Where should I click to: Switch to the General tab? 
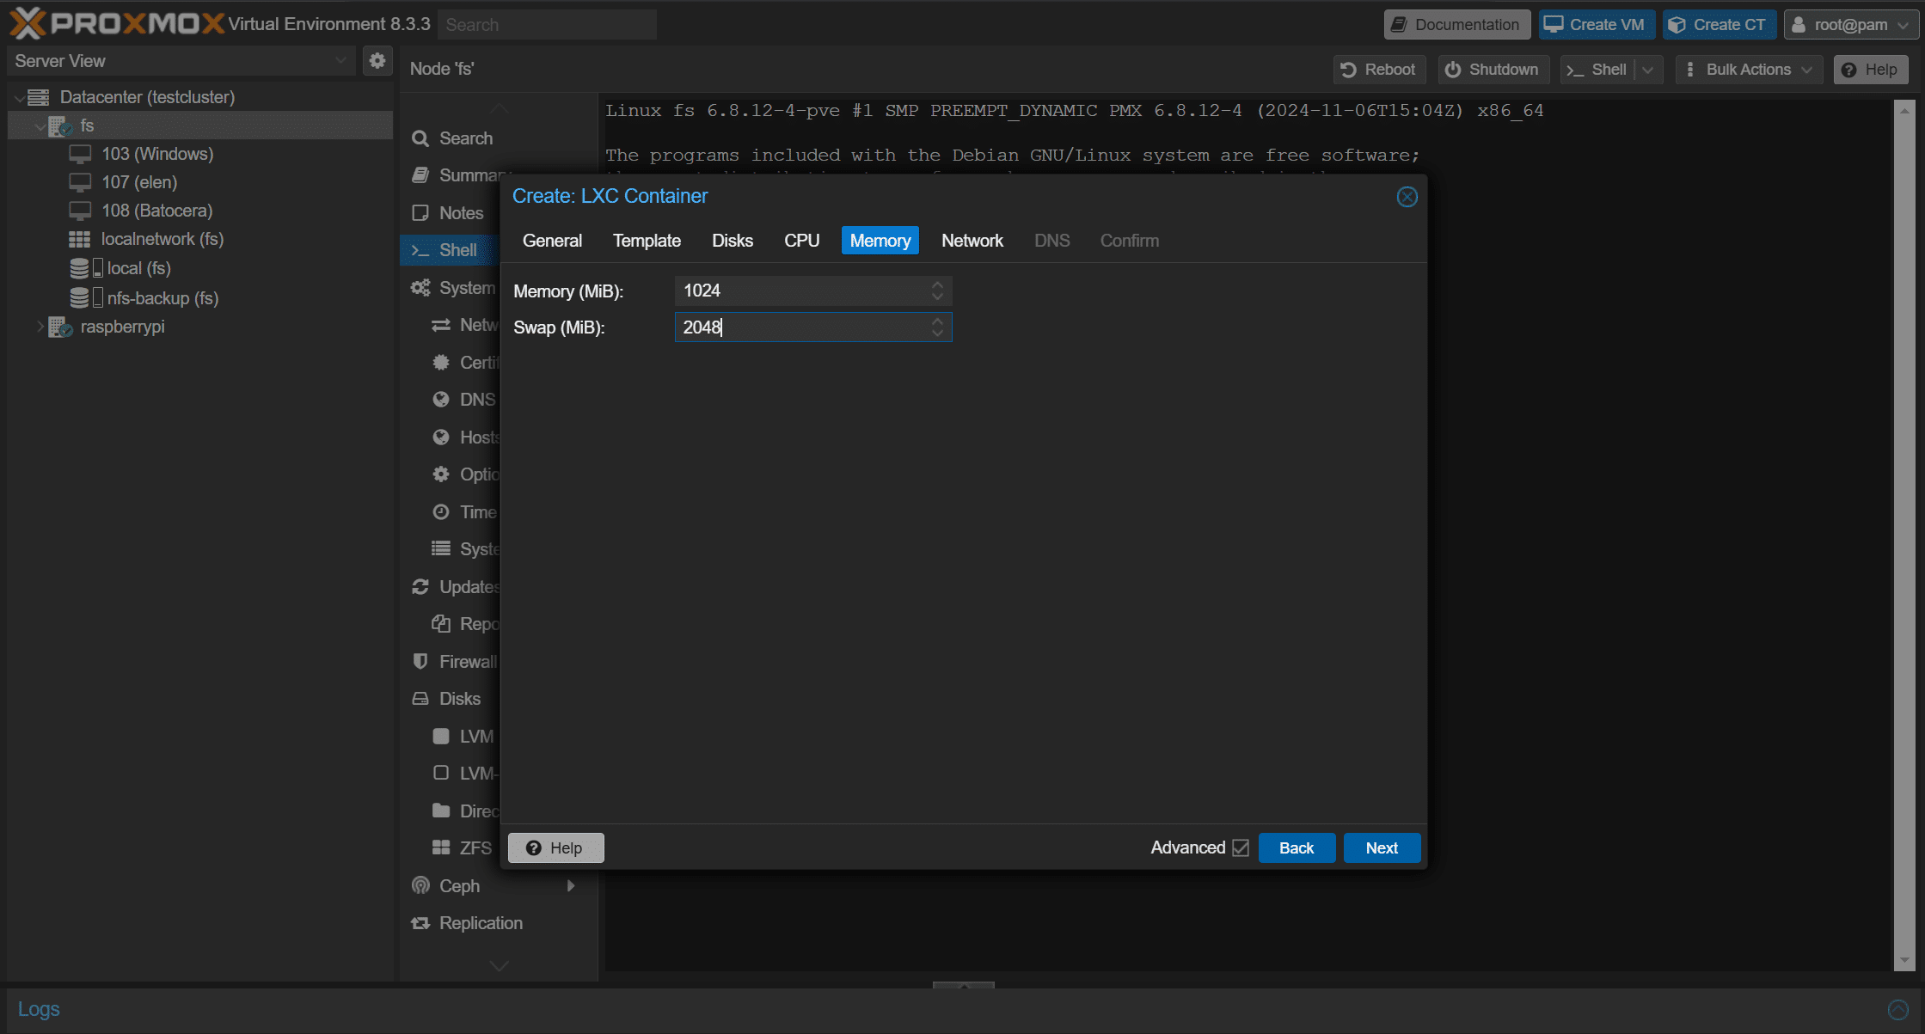552,241
